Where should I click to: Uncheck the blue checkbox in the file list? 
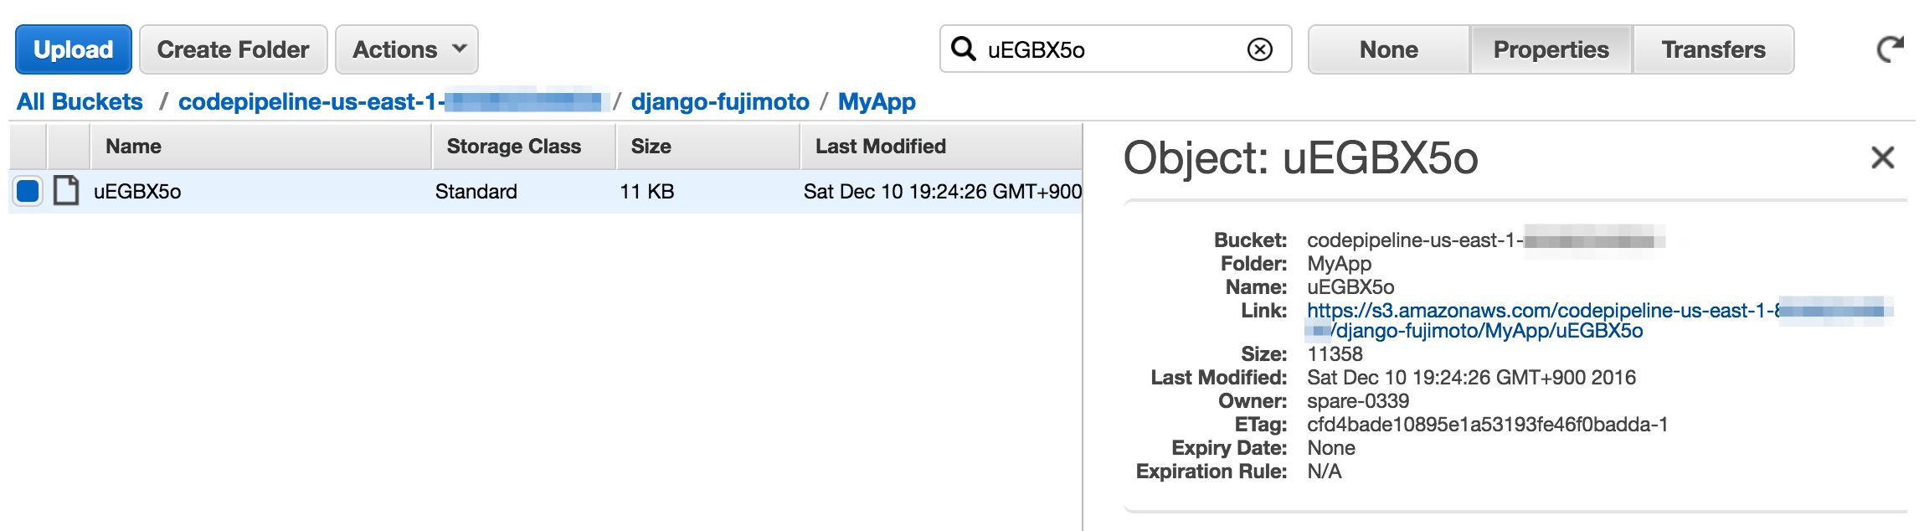28,191
